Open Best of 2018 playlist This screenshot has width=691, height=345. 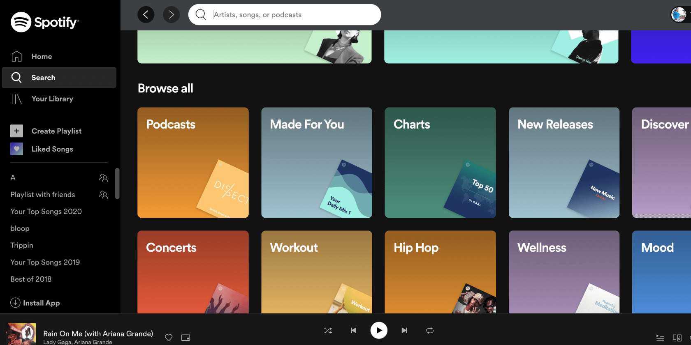point(31,279)
